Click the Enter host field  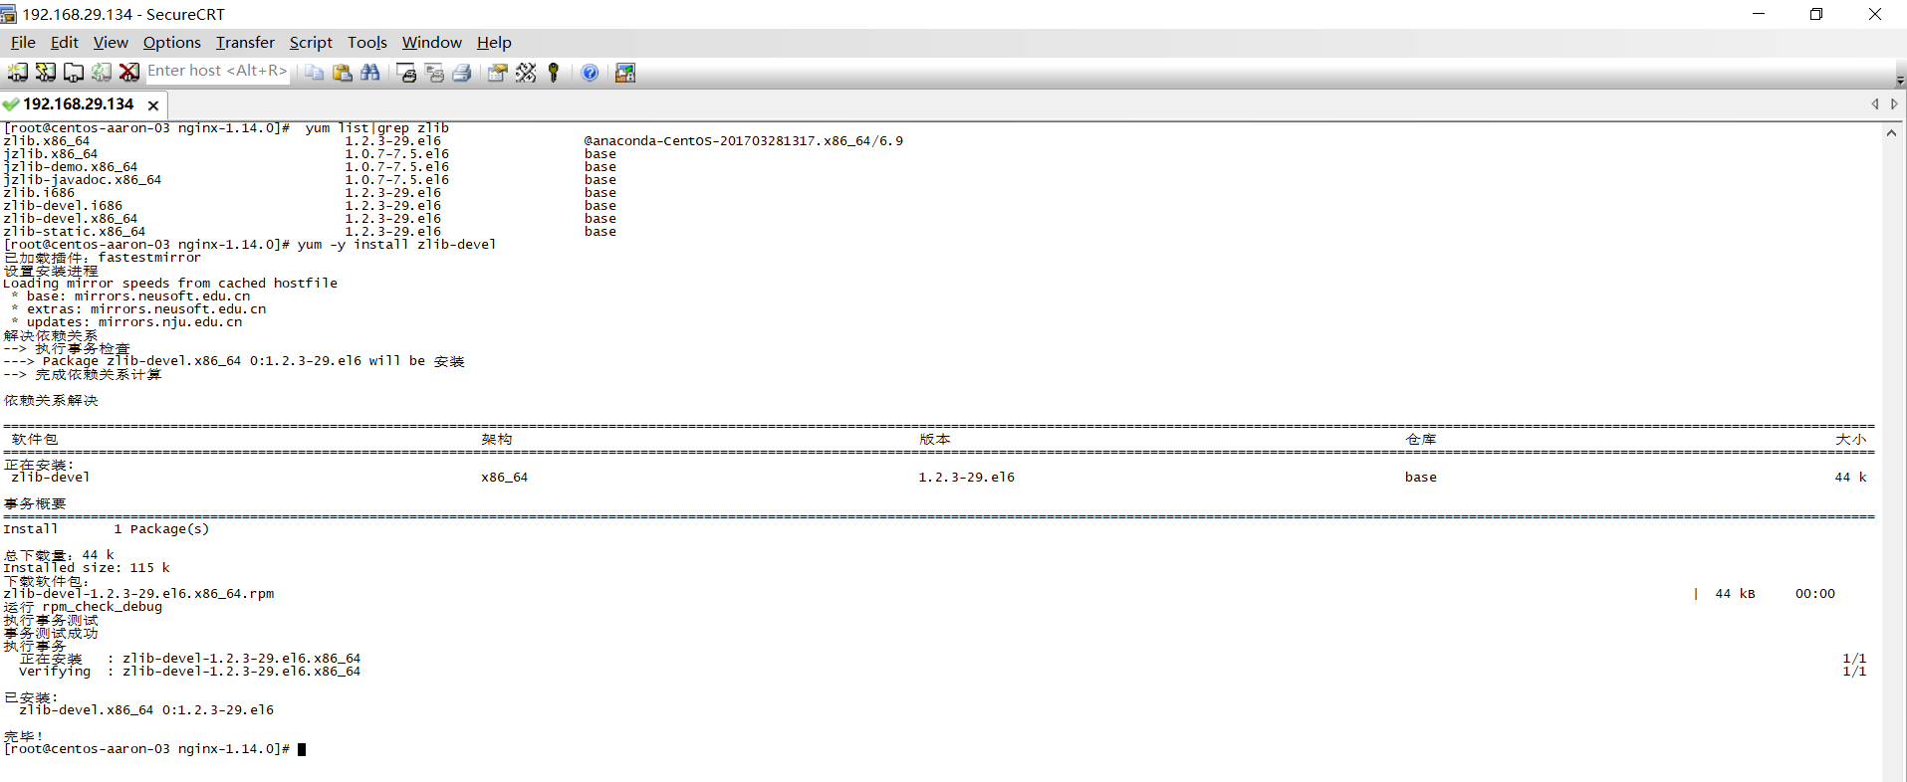point(217,72)
